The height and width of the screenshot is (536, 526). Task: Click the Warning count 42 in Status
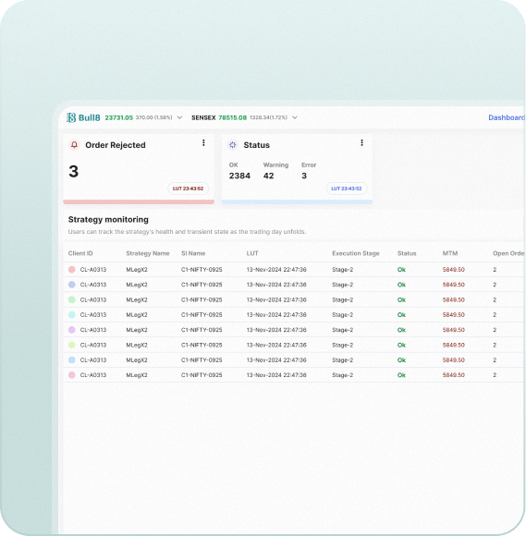[268, 176]
